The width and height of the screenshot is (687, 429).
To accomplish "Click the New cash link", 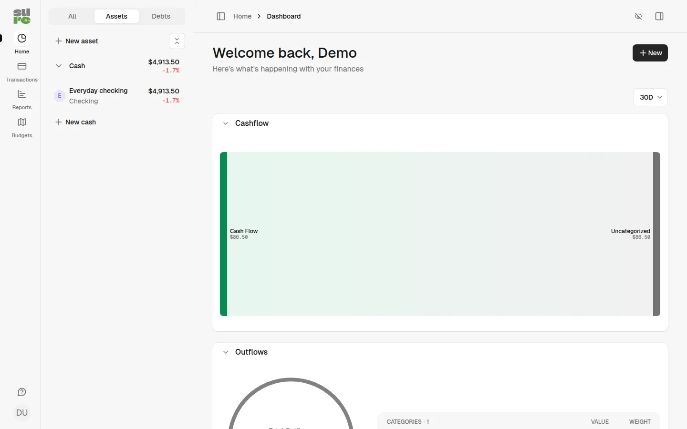I will (76, 122).
